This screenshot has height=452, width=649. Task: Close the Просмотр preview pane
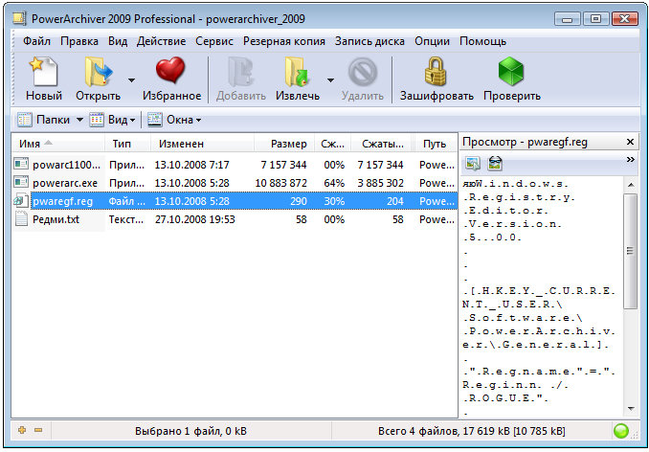coord(630,142)
